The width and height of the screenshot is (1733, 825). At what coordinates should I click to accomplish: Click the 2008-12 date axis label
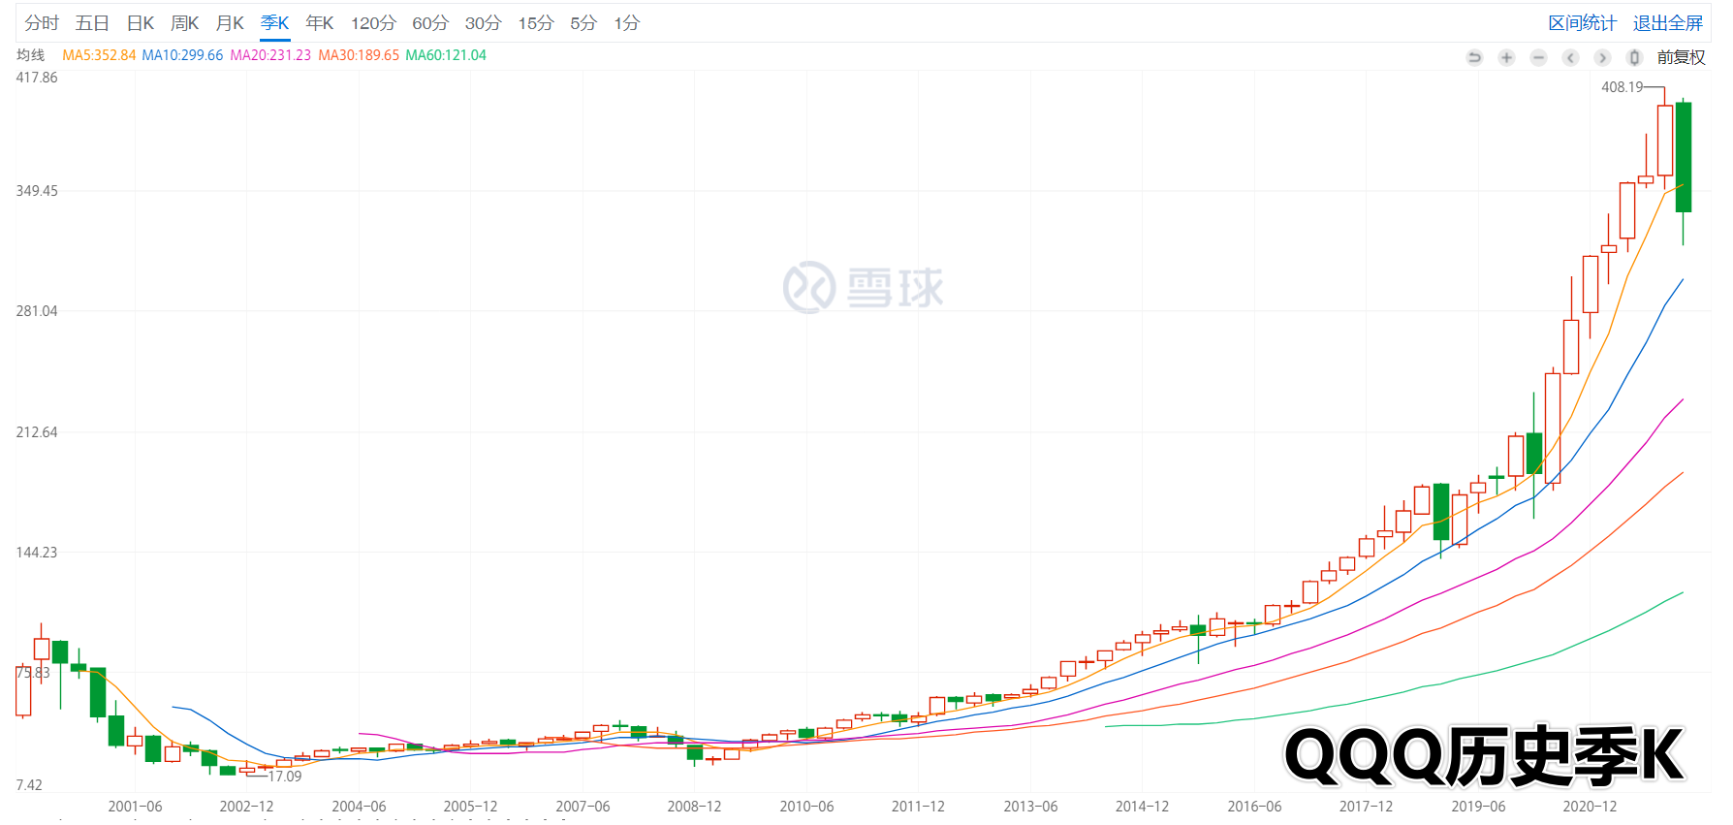point(694,807)
